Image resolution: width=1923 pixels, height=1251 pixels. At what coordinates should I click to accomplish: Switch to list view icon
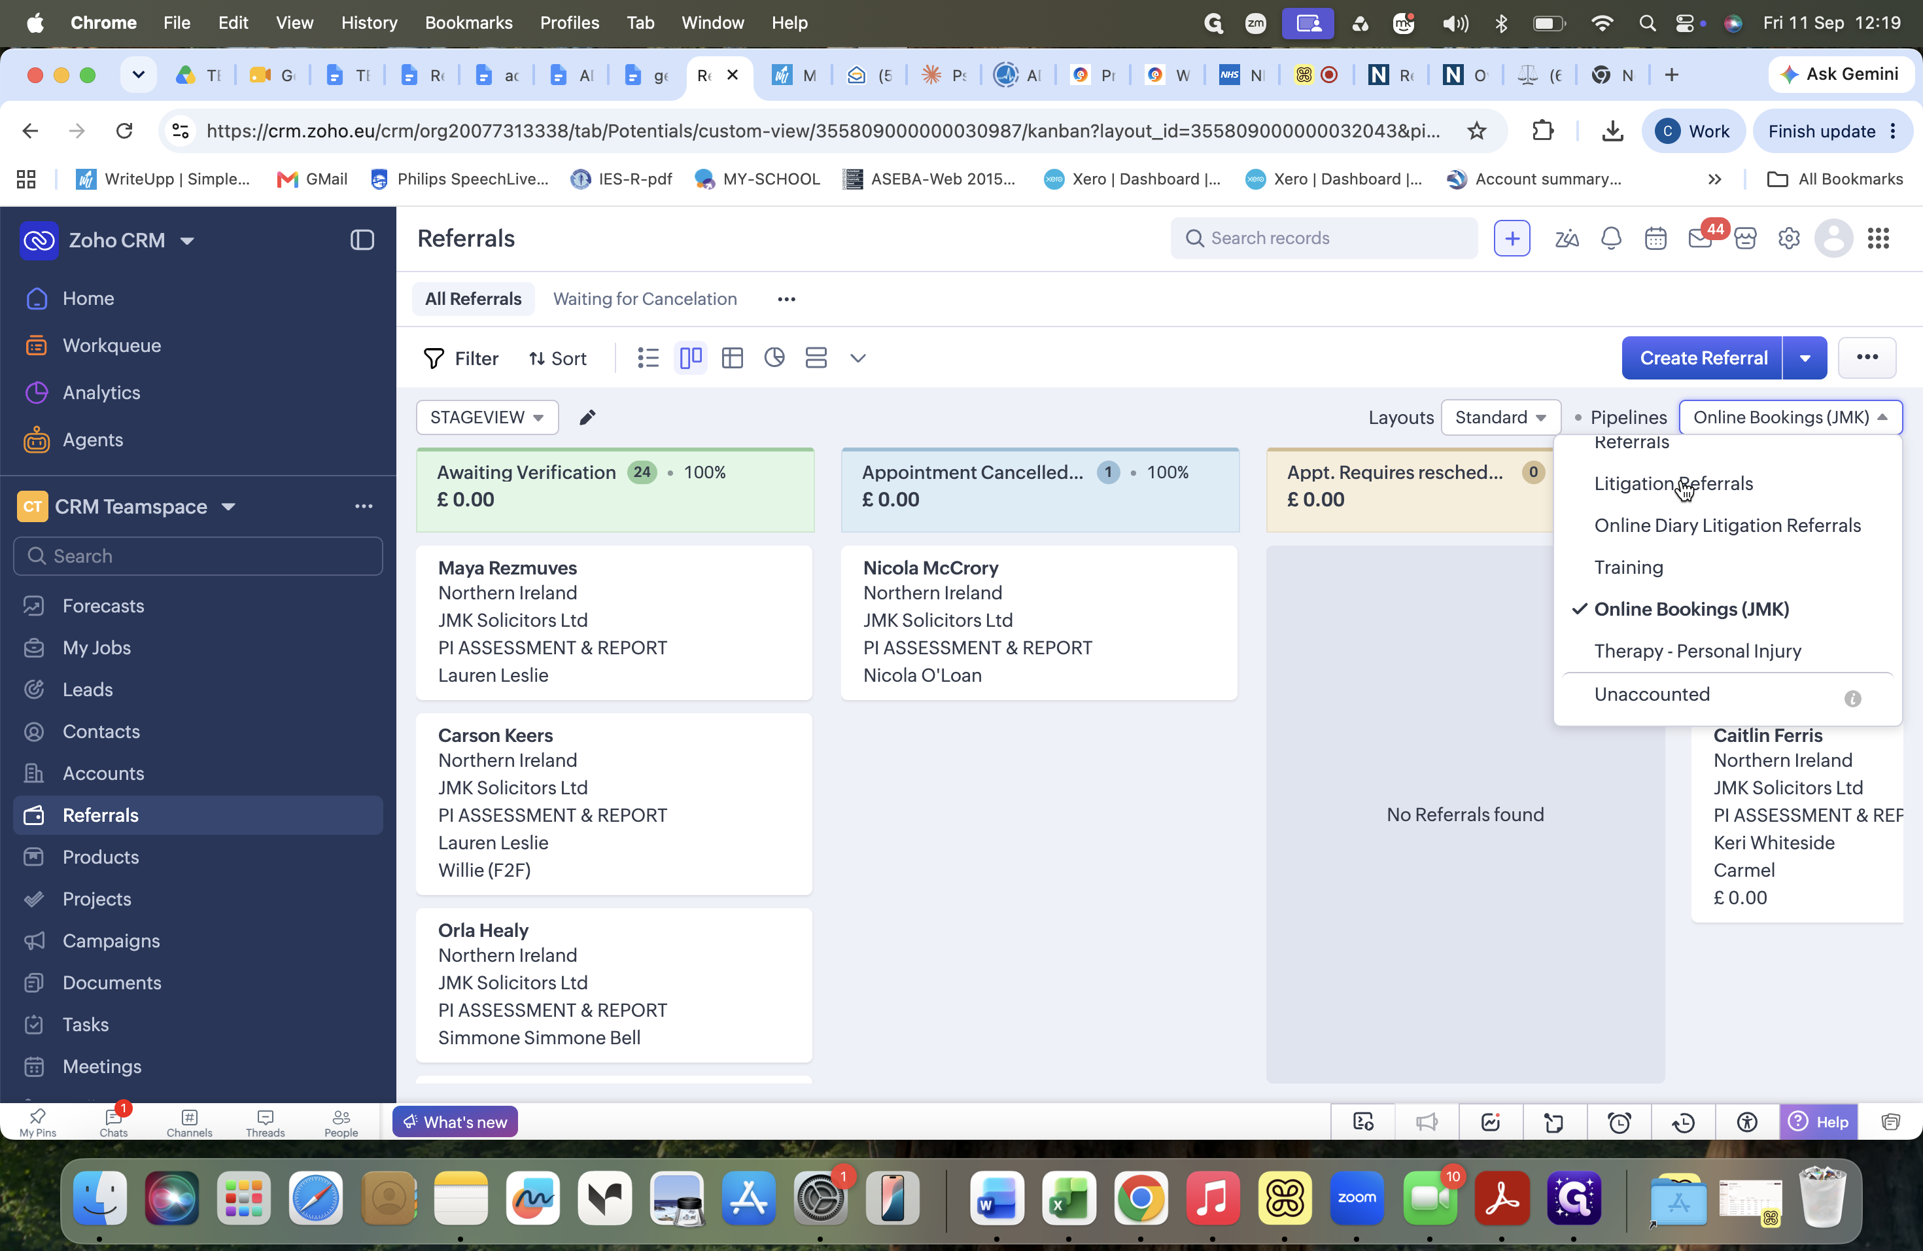coord(648,357)
